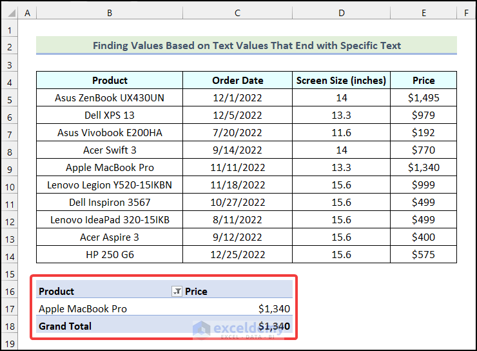Select the title cell about Finding Values

pos(246,46)
